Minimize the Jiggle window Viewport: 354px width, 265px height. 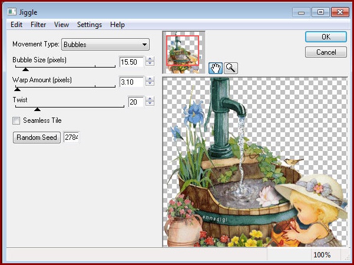click(x=301, y=12)
